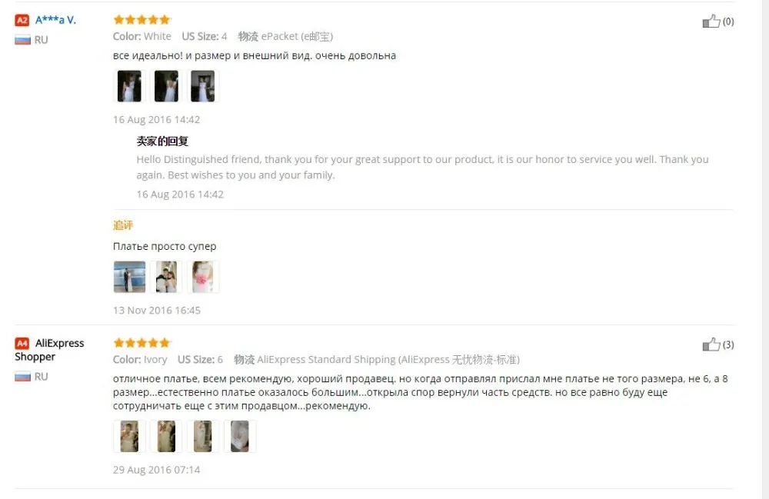
Task: Open first photo in A***a V.'s review
Action: 129,86
